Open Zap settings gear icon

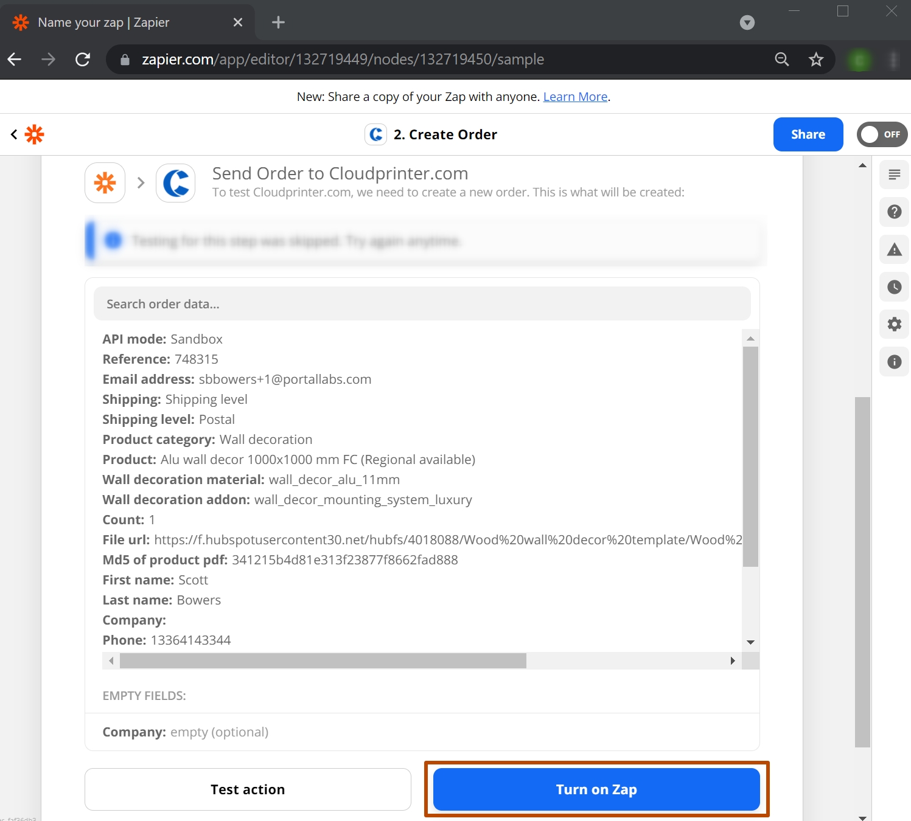895,324
